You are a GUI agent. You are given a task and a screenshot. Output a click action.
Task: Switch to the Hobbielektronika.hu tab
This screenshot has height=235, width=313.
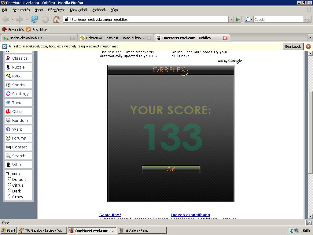point(38,38)
